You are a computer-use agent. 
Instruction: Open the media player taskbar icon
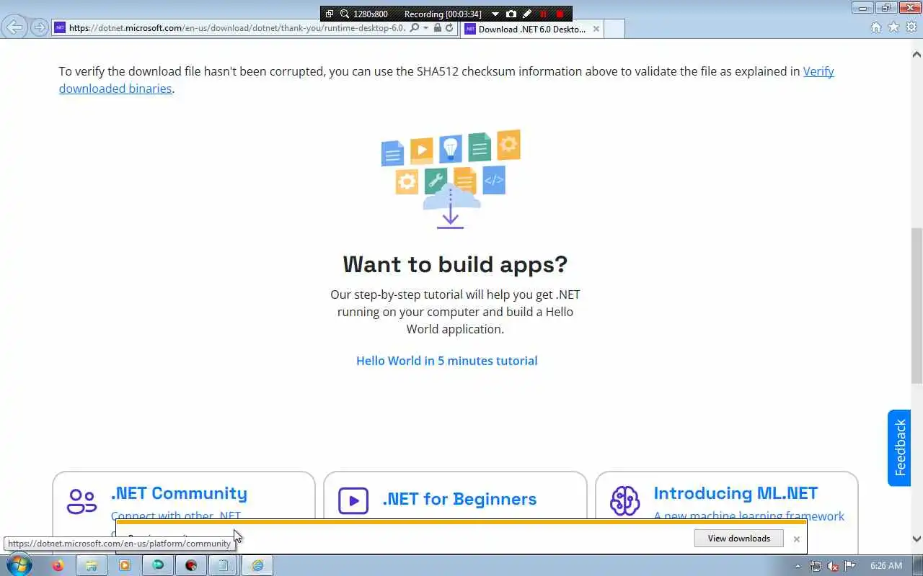point(124,565)
